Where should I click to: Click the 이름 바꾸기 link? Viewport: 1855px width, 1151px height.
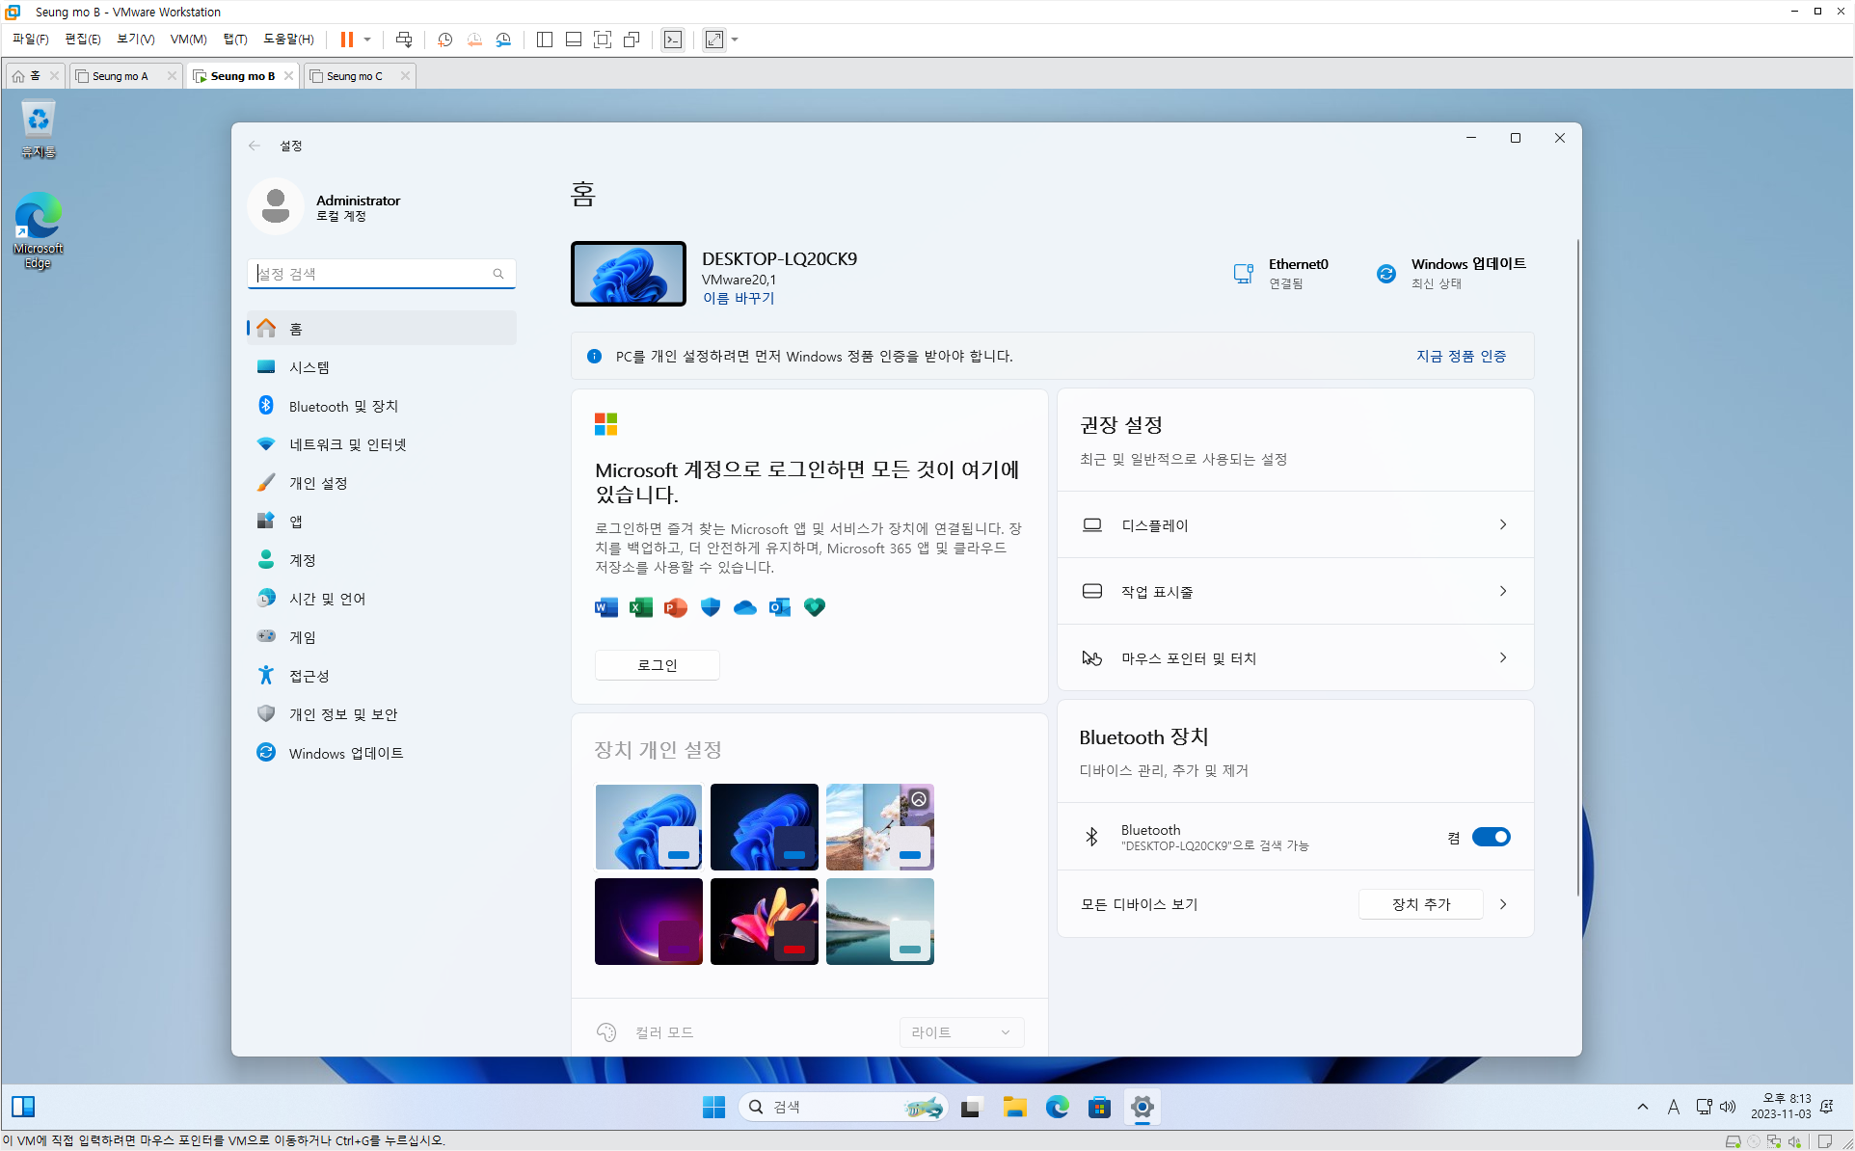pyautogui.click(x=738, y=298)
